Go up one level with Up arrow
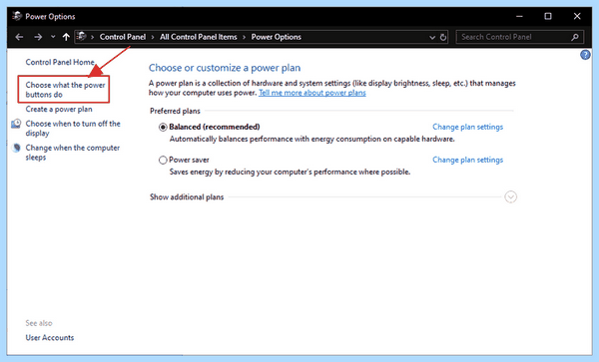The height and width of the screenshot is (362, 599). (x=66, y=37)
